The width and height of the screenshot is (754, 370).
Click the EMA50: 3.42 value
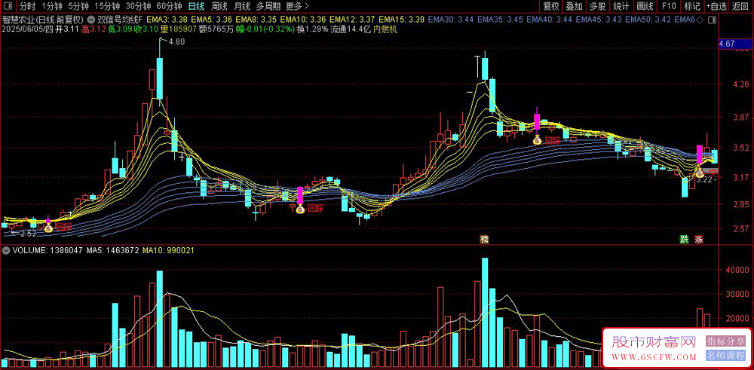[x=648, y=20]
